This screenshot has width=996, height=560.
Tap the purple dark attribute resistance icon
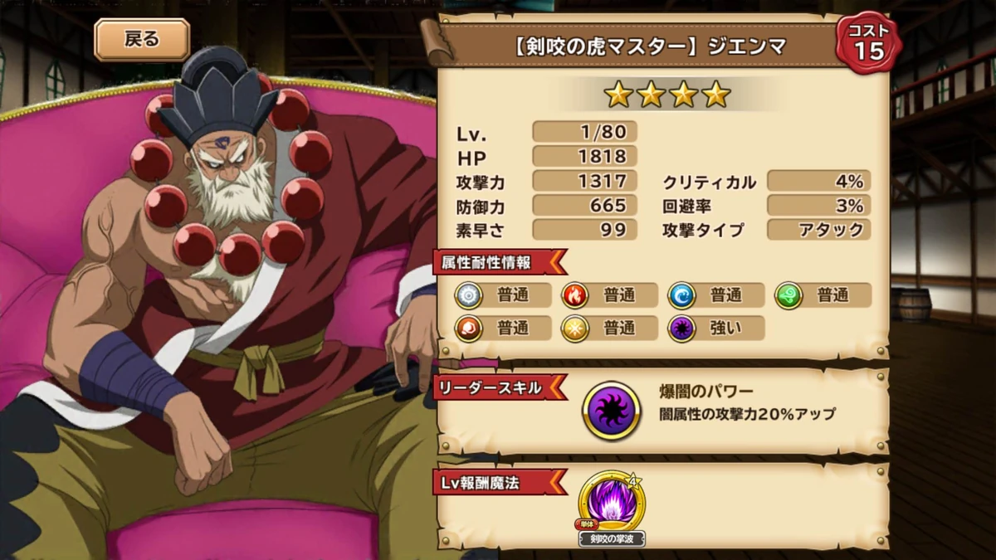[681, 328]
